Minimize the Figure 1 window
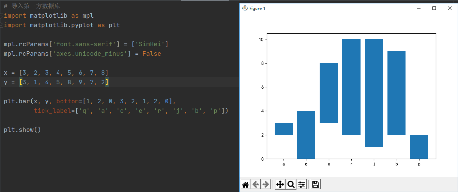Viewport: 458px width, 192px height. [x=419, y=8]
